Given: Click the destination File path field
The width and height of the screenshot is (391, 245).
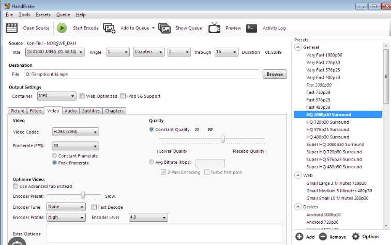Looking at the screenshot, I should (142, 74).
